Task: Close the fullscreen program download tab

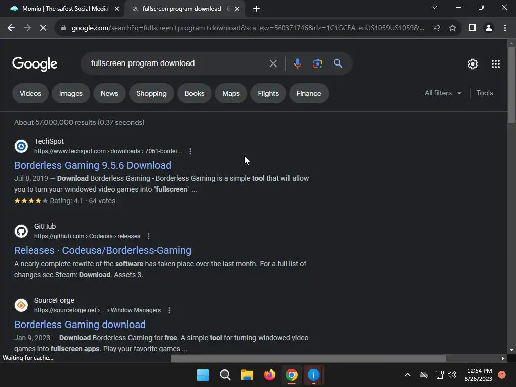Action: [x=237, y=9]
